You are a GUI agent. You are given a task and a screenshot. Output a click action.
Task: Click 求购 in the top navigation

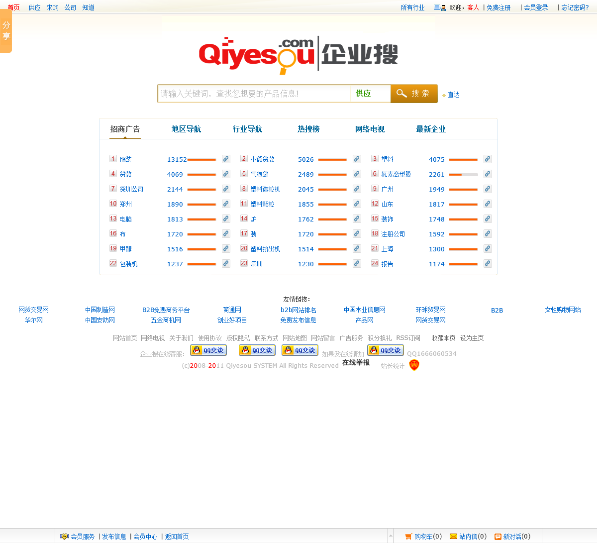point(53,7)
